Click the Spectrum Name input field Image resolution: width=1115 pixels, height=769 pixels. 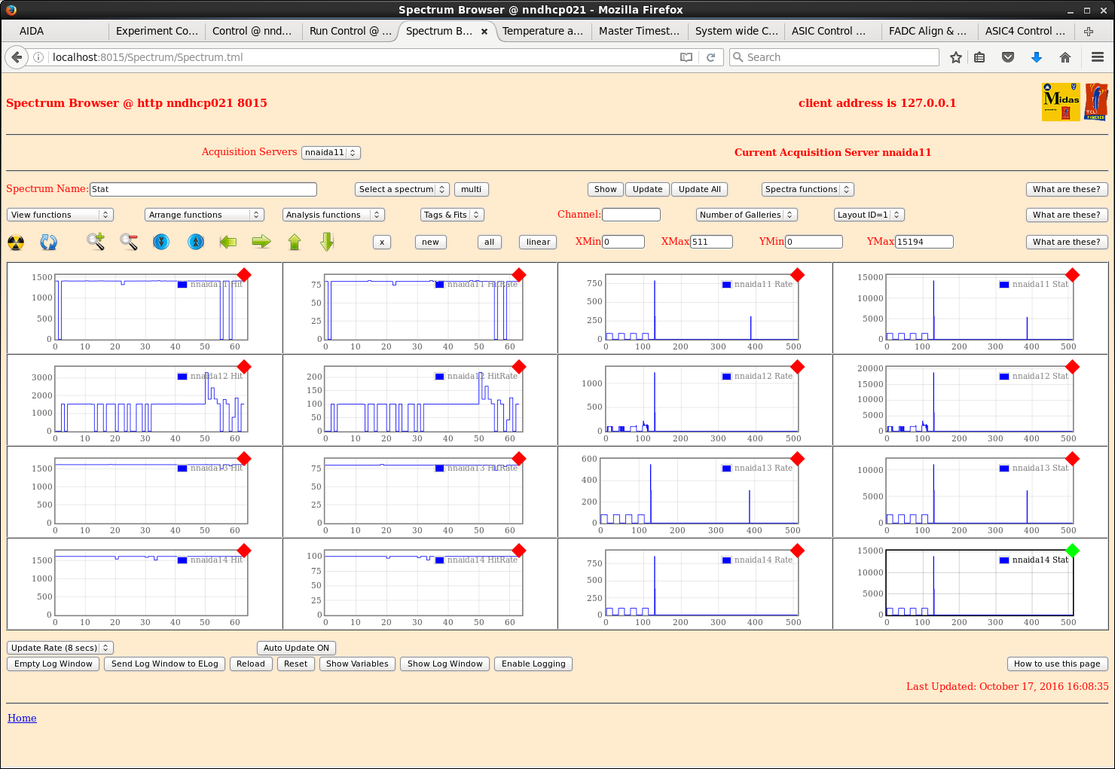click(x=203, y=189)
